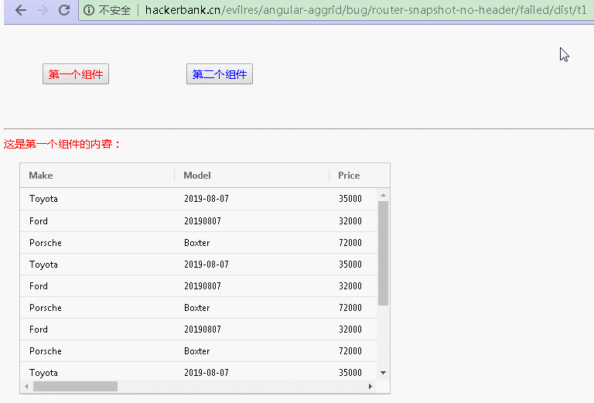Select the seventh row's 32000 price cell

tap(353, 330)
